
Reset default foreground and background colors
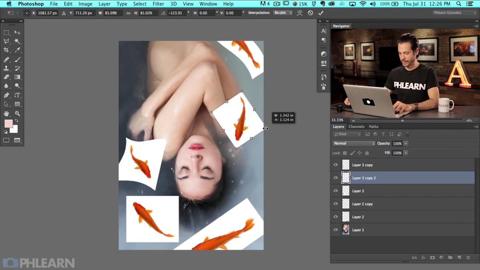pos(6,131)
